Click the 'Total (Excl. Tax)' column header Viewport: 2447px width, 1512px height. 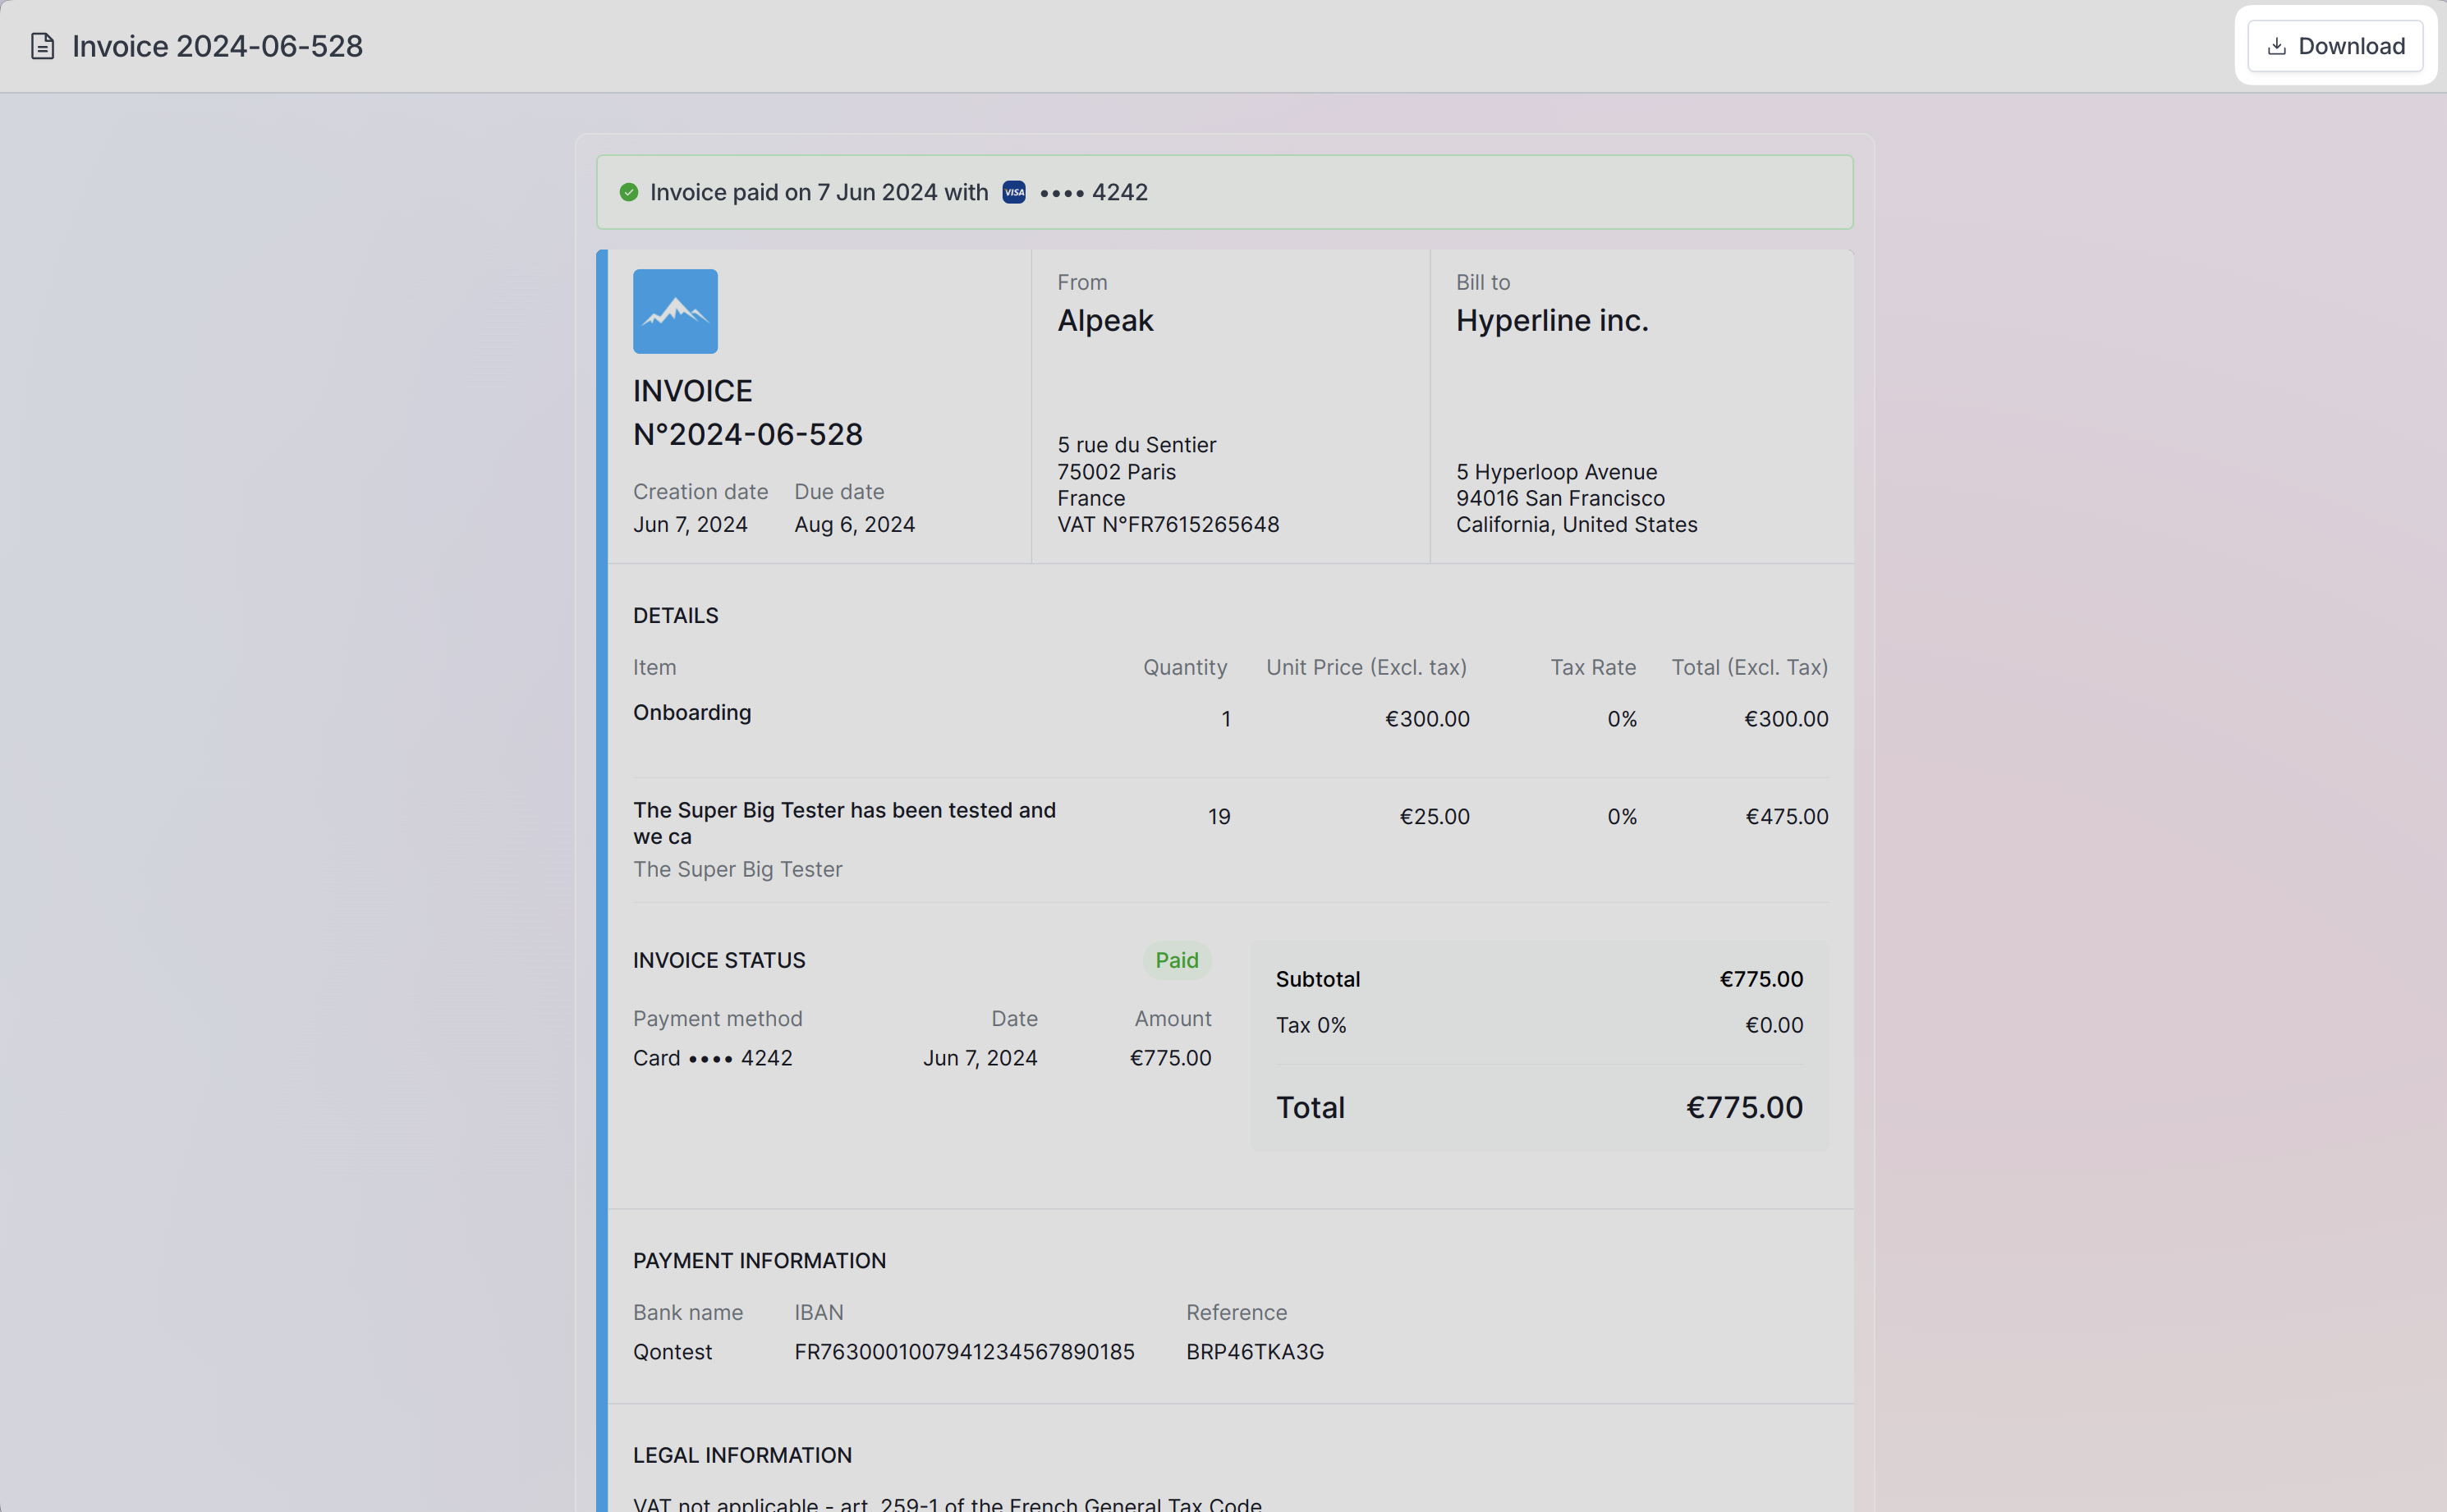(x=1750, y=668)
